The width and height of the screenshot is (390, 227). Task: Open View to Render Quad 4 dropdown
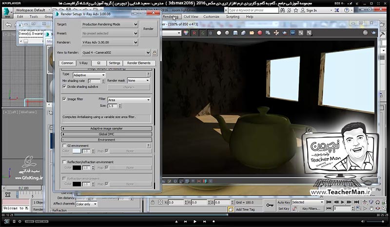(116, 52)
